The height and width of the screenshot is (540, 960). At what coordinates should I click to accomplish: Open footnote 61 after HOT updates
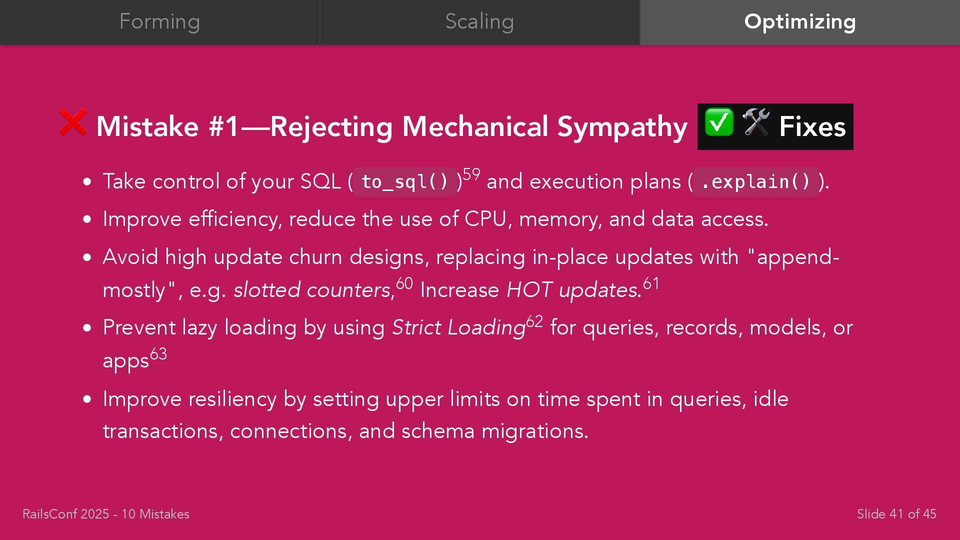[651, 283]
